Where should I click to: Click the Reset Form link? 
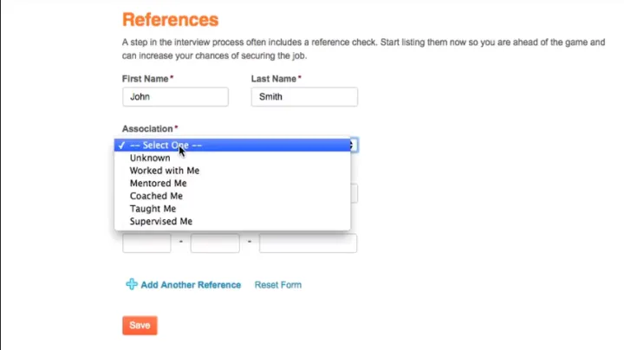coord(277,285)
